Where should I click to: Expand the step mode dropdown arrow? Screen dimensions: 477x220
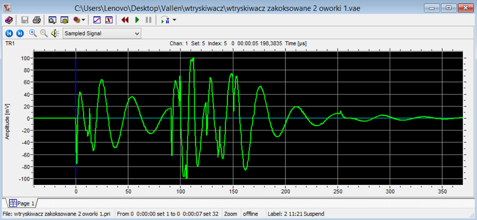[x=174, y=20]
